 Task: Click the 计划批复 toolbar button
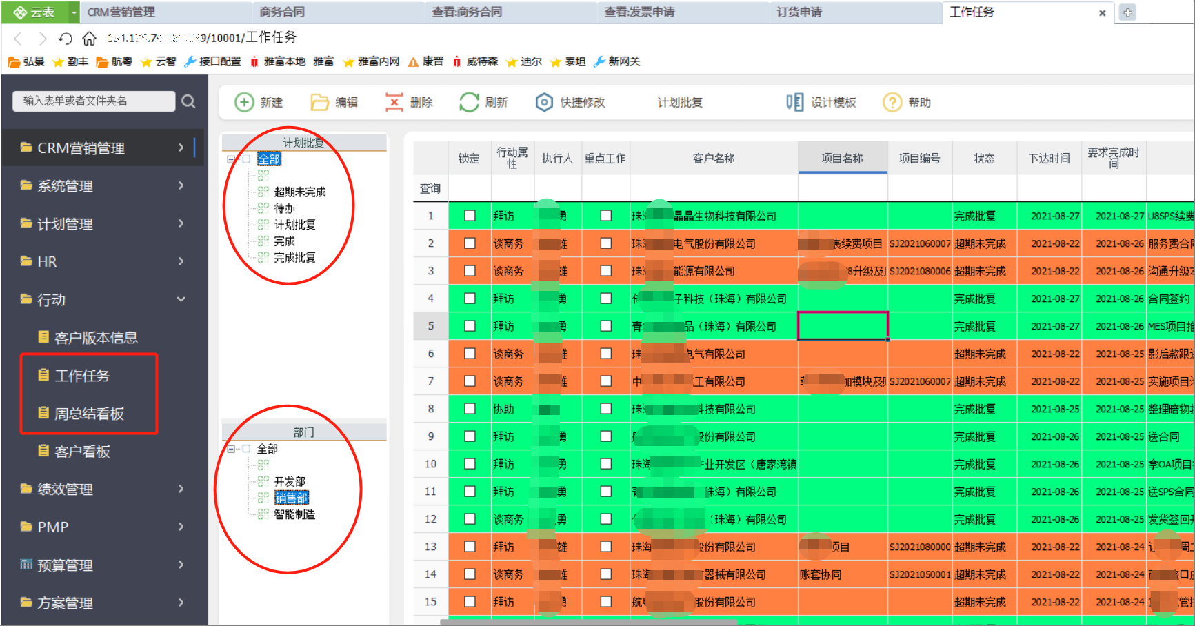coord(680,102)
